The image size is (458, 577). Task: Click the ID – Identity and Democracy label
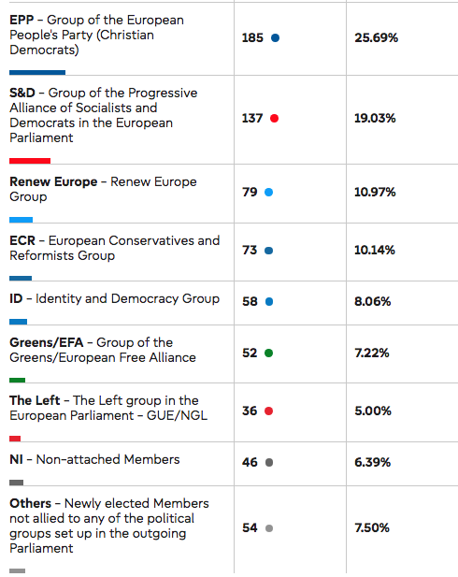[x=114, y=298]
